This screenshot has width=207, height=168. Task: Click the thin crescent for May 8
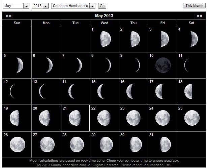tap(108, 65)
